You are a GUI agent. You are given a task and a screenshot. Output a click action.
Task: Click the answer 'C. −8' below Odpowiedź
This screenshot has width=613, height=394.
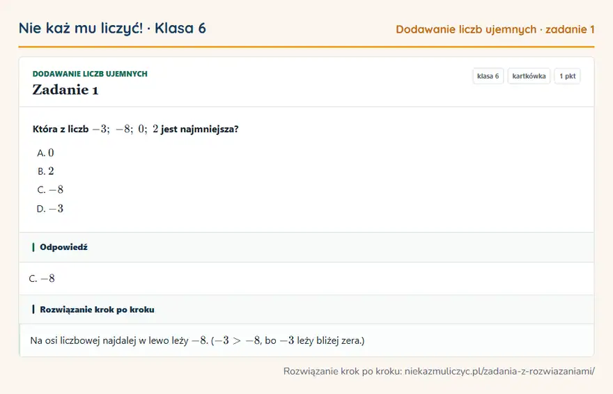[42, 278]
